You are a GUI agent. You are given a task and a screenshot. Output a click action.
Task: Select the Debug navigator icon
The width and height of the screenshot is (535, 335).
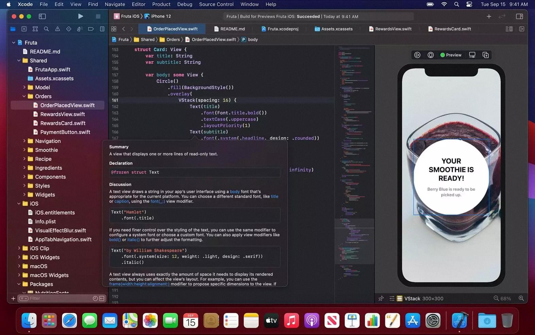80,29
